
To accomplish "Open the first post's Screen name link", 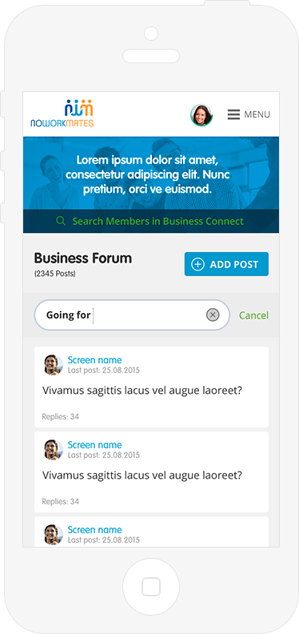I will [x=94, y=360].
